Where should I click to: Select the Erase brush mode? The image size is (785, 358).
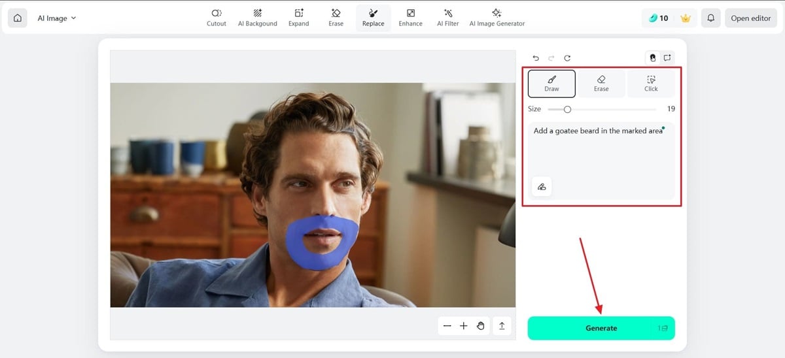[601, 84]
